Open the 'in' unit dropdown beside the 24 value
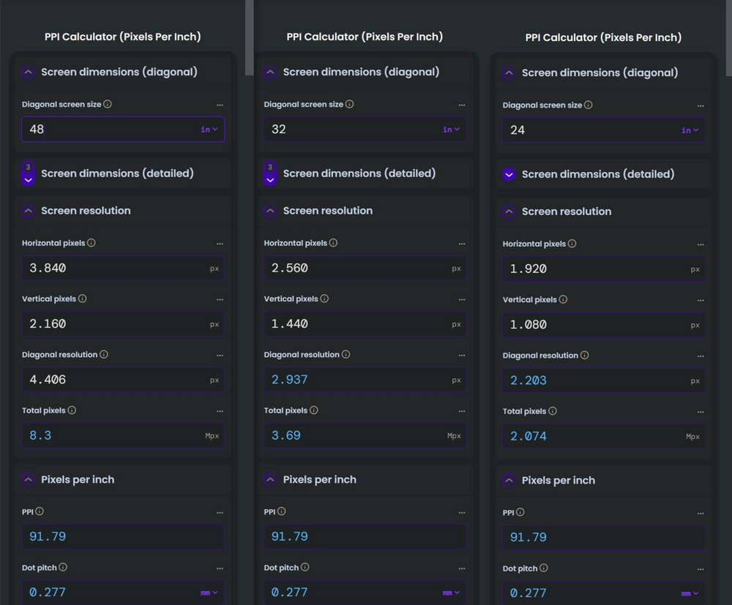Image resolution: width=732 pixels, height=605 pixels. pos(690,130)
